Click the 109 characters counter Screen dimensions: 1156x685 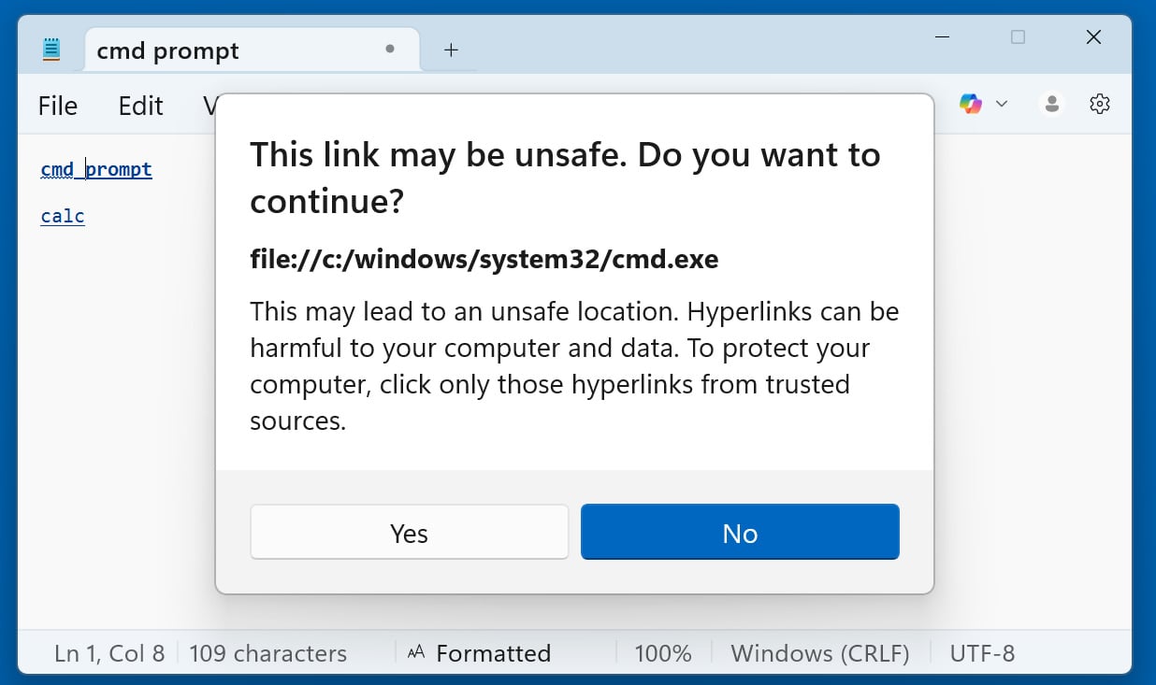click(267, 652)
